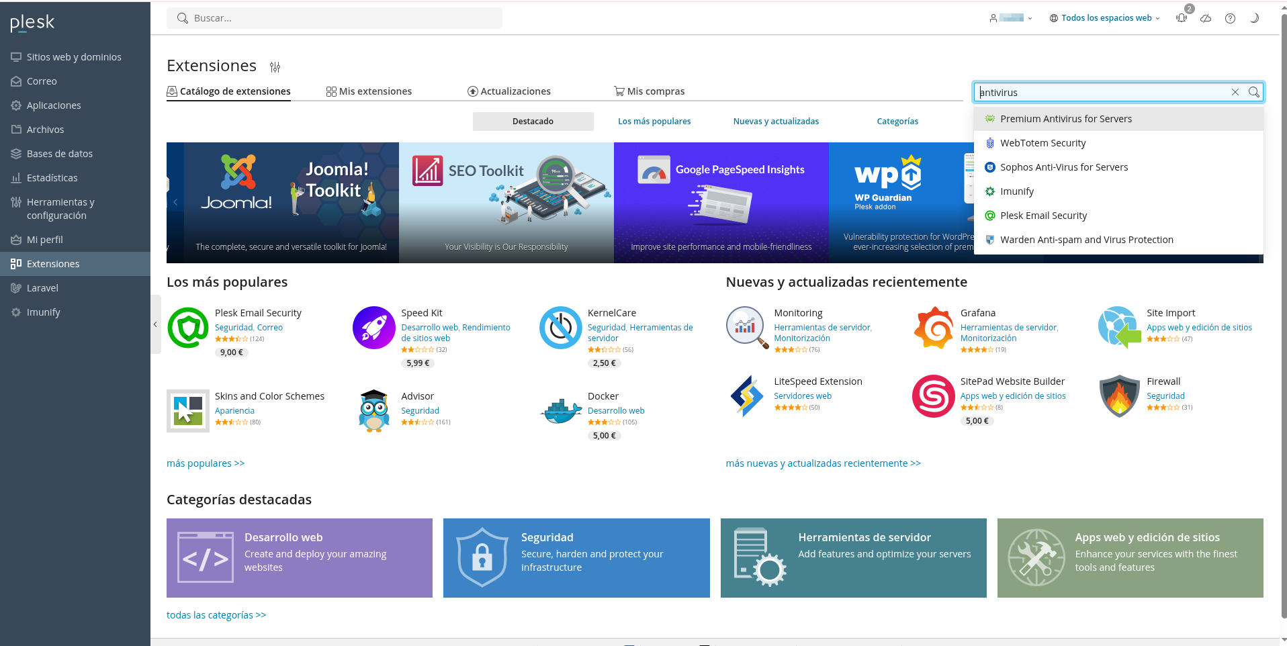The width and height of the screenshot is (1287, 646).
Task: Click the KernelCare icon
Action: tap(561, 328)
